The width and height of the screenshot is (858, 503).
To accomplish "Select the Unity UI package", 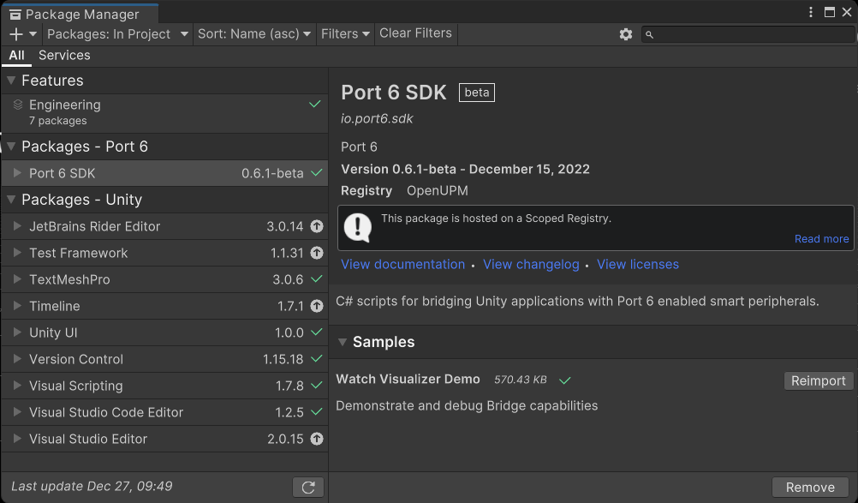I will pyautogui.click(x=164, y=332).
